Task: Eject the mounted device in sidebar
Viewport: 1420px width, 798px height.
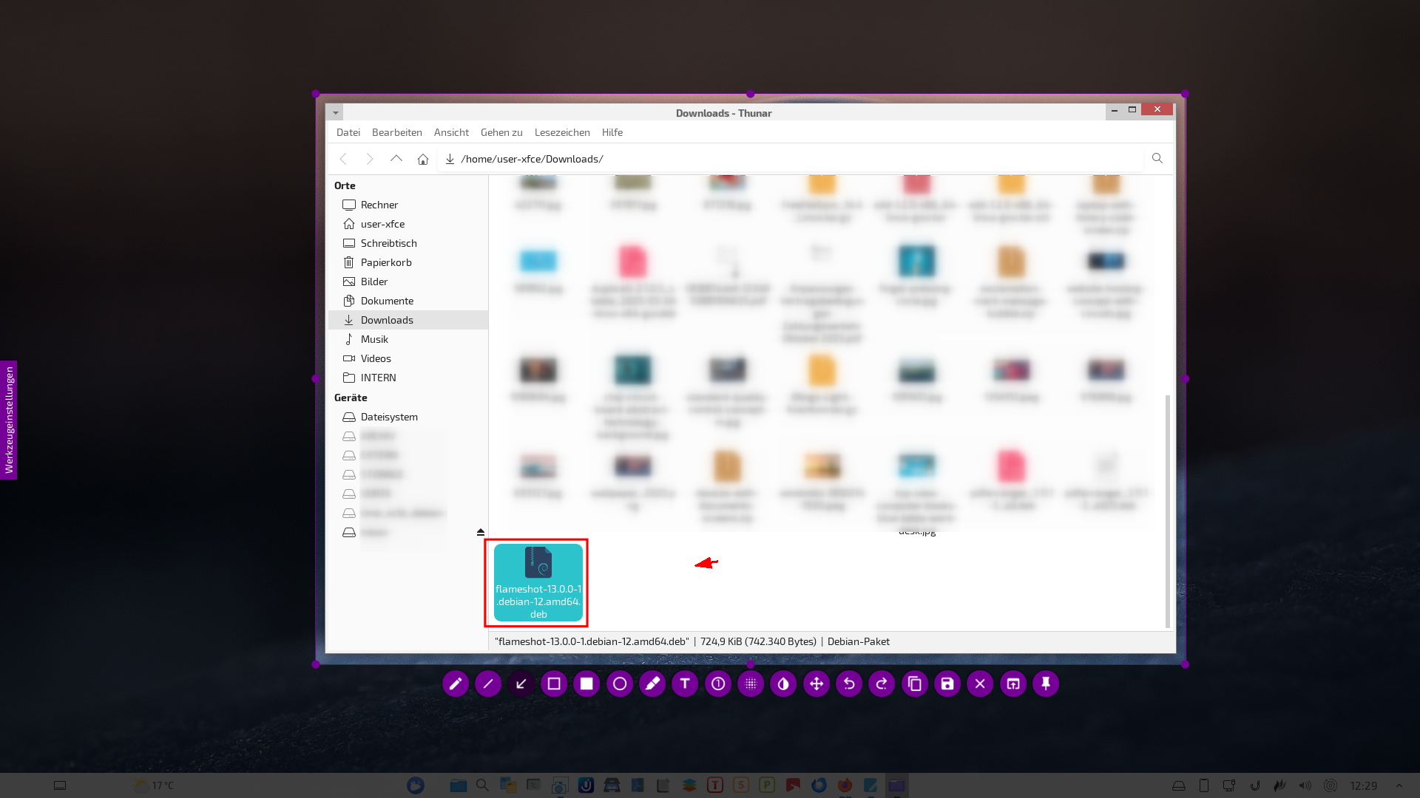Action: (481, 532)
